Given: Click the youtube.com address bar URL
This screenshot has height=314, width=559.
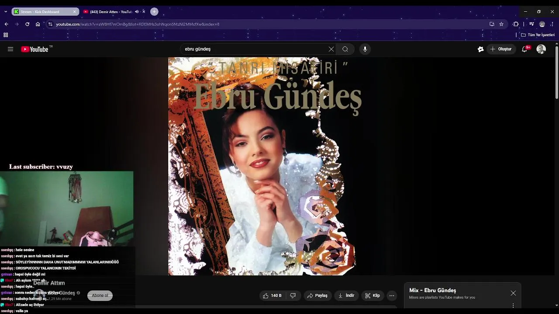Looking at the screenshot, I should tap(138, 24).
